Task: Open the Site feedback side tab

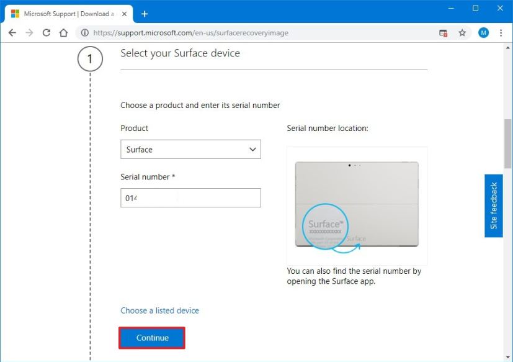Action: pos(494,206)
